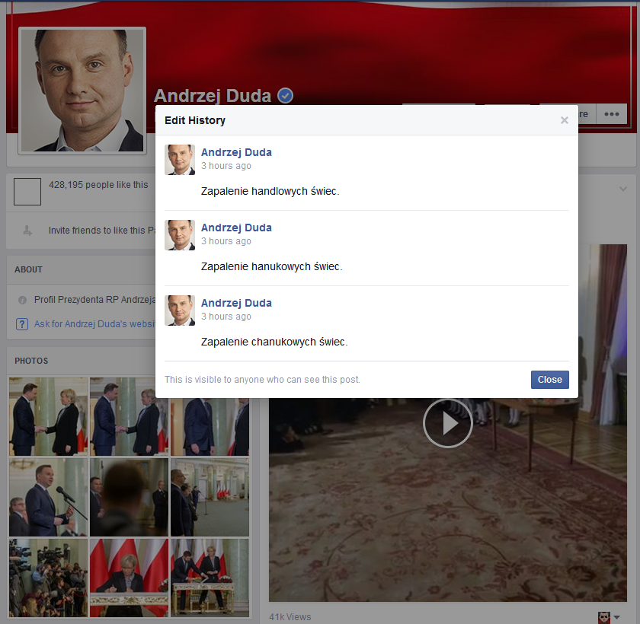The image size is (640, 624).
Task: Open the PHOTOS section header
Action: [31, 361]
